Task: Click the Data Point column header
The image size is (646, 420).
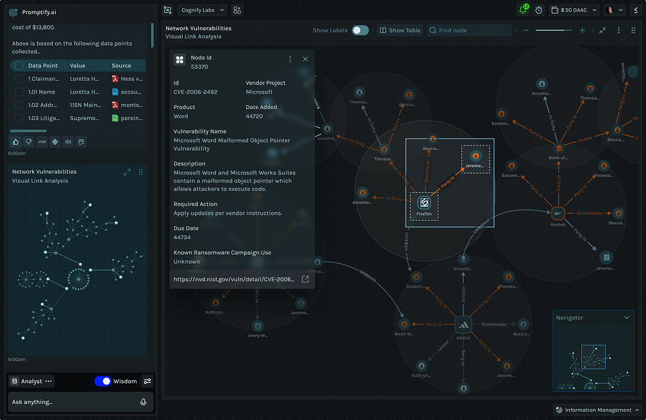Action: [43, 65]
